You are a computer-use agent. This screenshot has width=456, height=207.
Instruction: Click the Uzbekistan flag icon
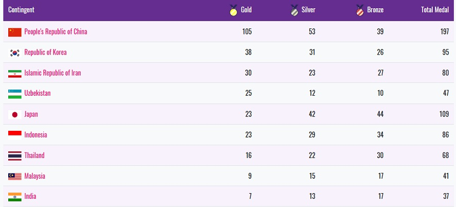(15, 94)
